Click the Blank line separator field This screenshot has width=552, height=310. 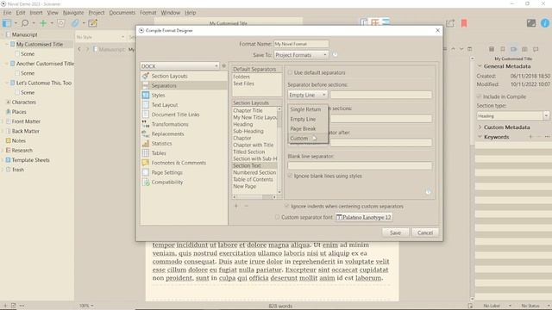(x=360, y=165)
